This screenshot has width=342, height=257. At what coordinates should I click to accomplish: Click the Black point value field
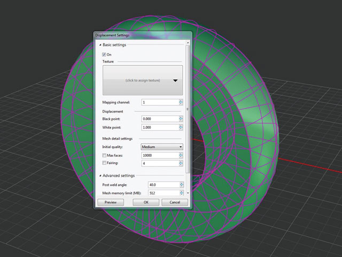[160, 119]
